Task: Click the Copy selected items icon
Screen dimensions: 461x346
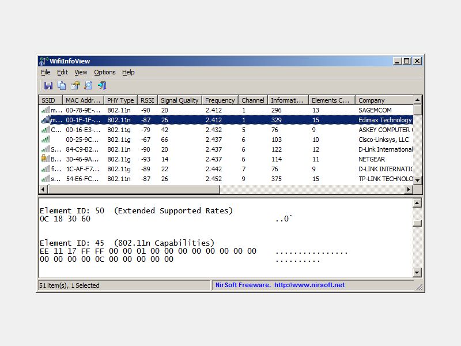Action: [62, 85]
